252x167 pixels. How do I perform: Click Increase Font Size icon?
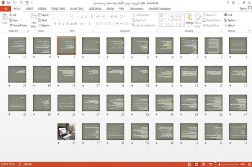coord(82,17)
